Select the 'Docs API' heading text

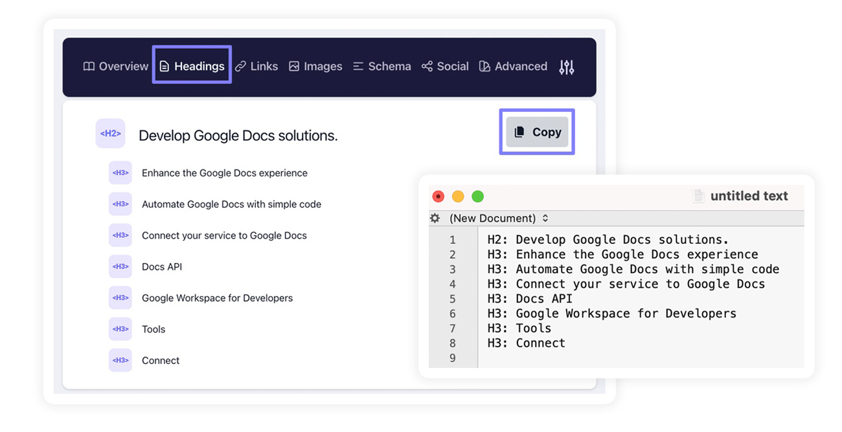[x=162, y=266]
